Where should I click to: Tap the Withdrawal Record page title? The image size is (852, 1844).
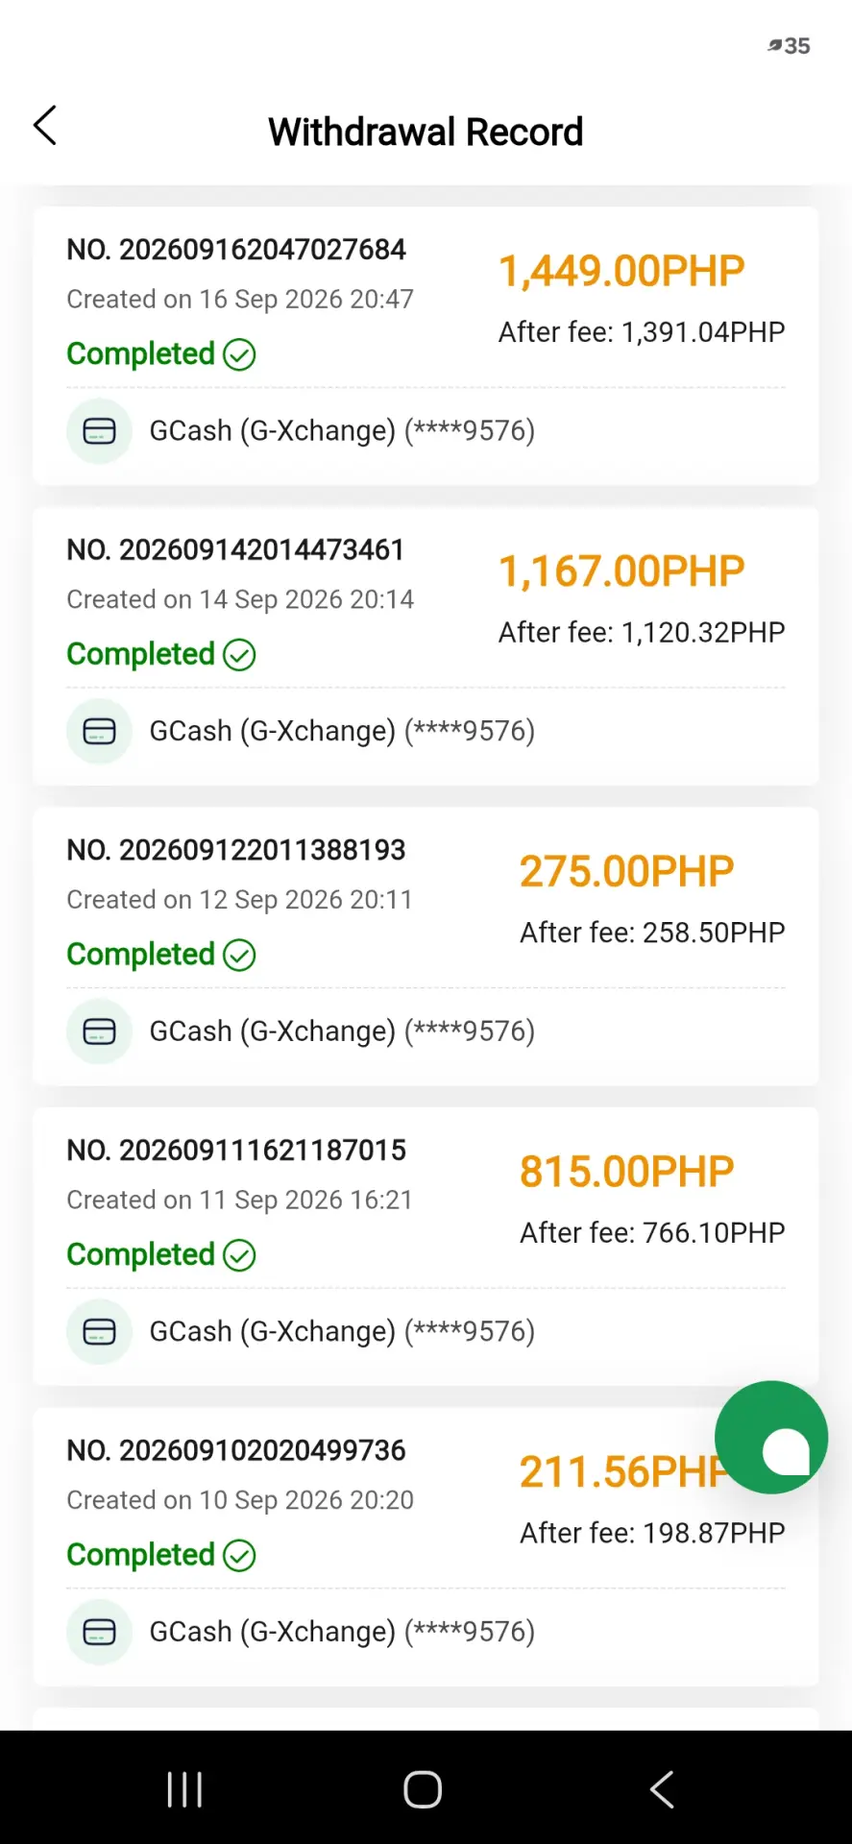coord(426,133)
